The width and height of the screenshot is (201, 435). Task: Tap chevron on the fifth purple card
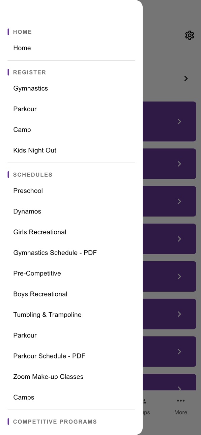(x=179, y=277)
